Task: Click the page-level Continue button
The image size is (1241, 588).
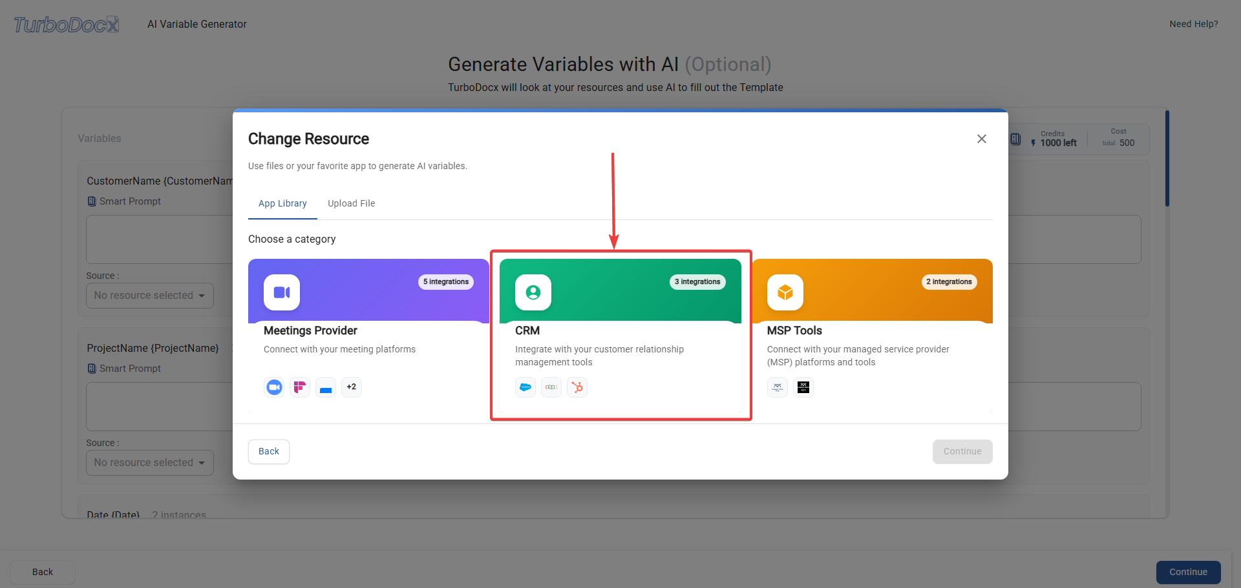Action: (1188, 573)
